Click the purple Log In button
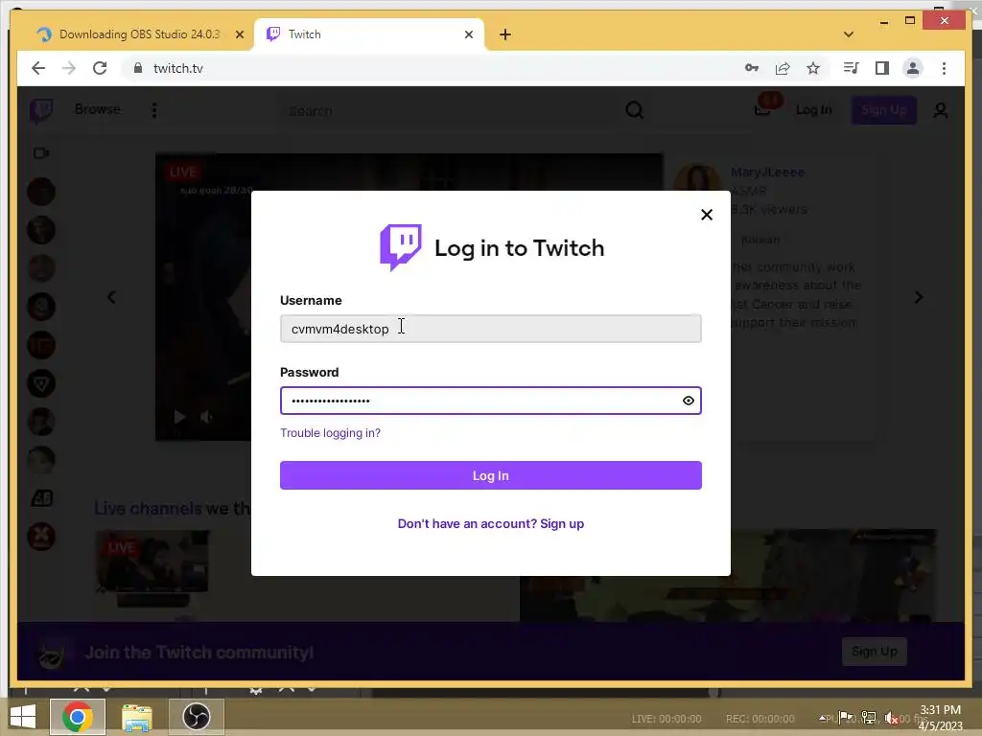 pos(490,475)
